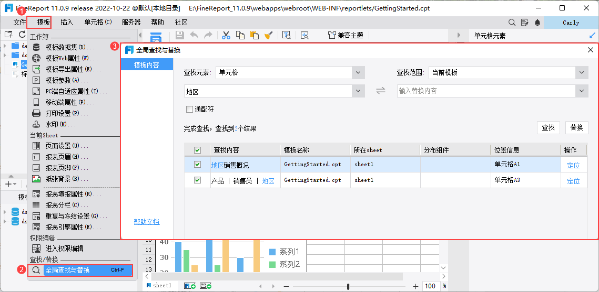Open the 查找范围 当前模板 dropdown

(x=582, y=72)
